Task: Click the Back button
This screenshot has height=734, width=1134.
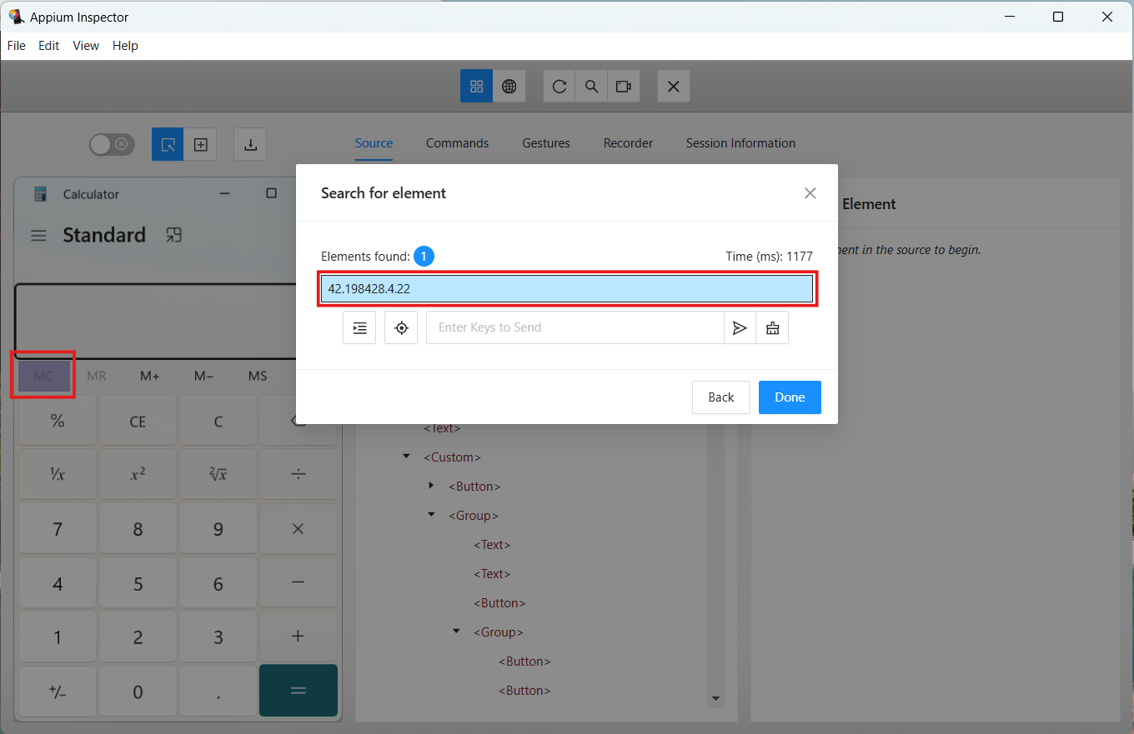Action: tap(720, 397)
